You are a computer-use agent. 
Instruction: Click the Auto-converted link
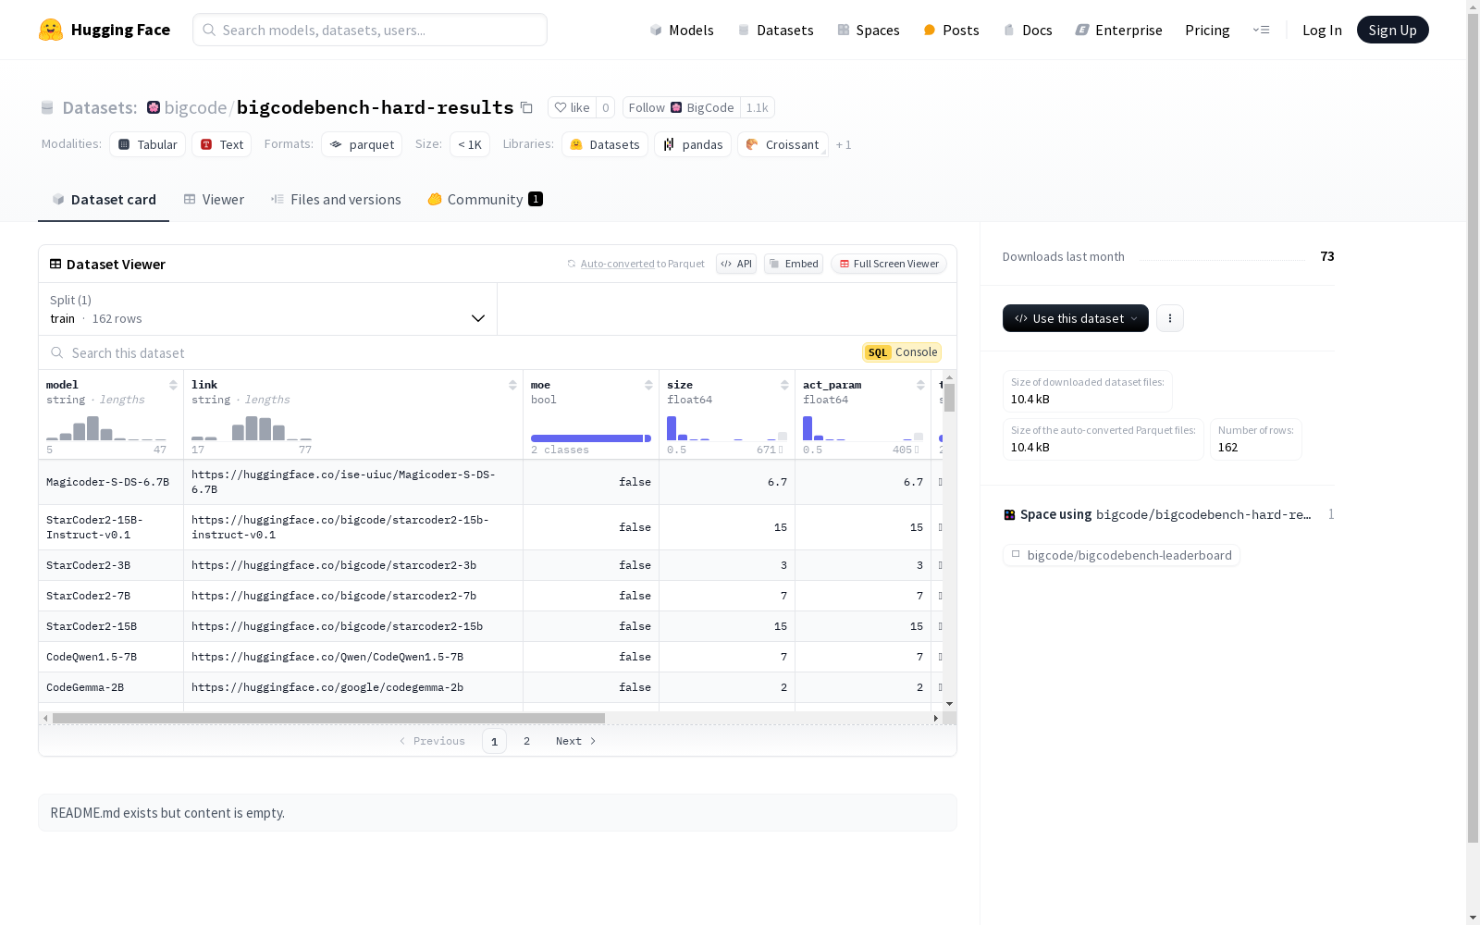617,264
